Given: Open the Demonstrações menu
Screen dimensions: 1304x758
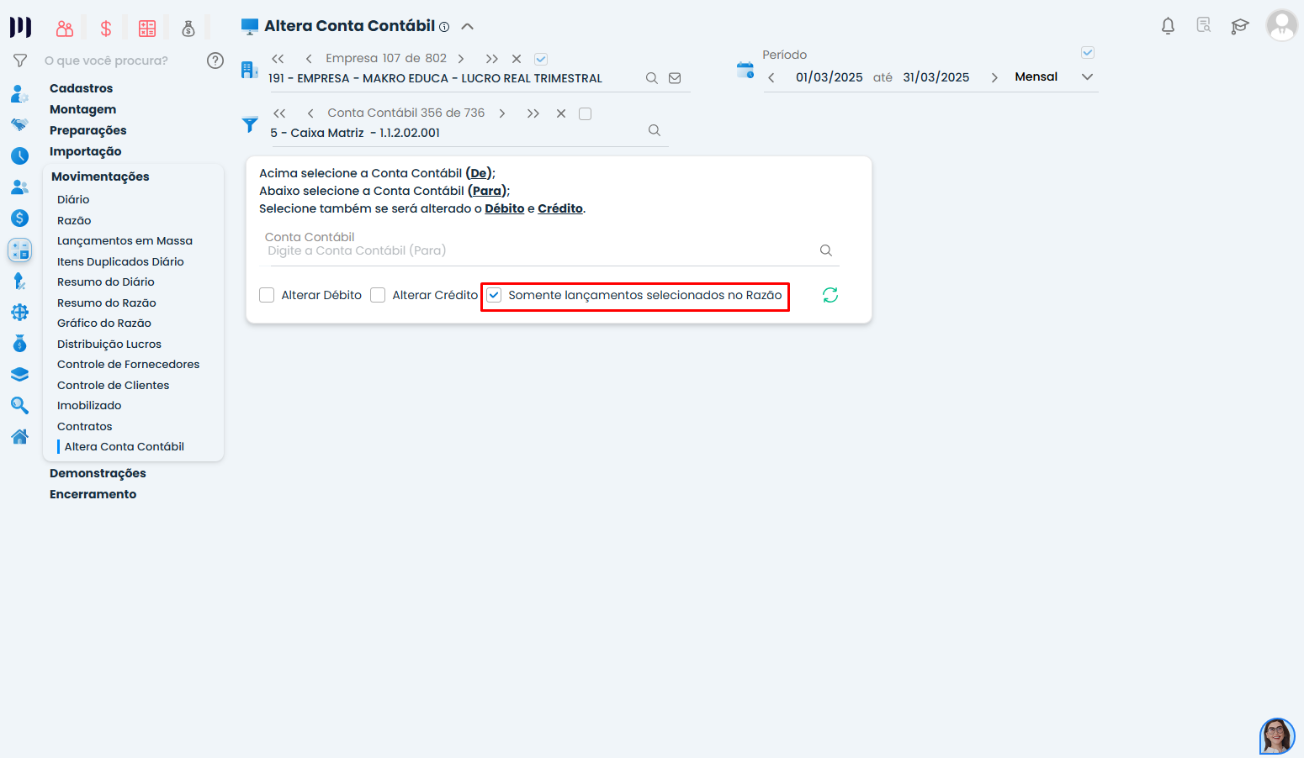Looking at the screenshot, I should tap(98, 473).
